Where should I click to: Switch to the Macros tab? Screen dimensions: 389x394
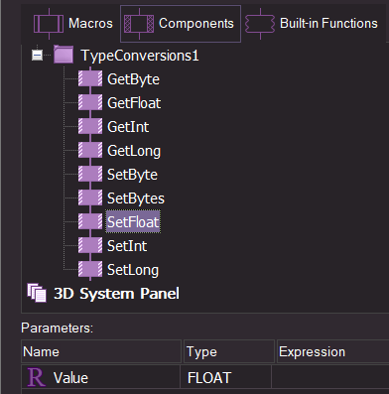point(72,24)
